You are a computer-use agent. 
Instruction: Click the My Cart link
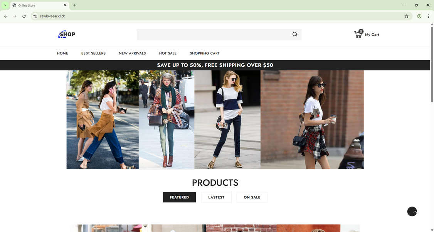pyautogui.click(x=372, y=35)
